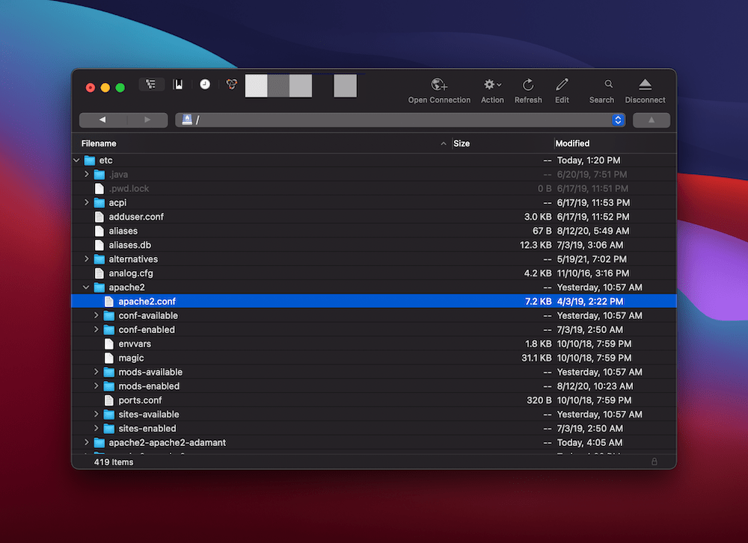Disconnect using the eject icon
Image resolution: width=748 pixels, height=543 pixels.
click(645, 85)
